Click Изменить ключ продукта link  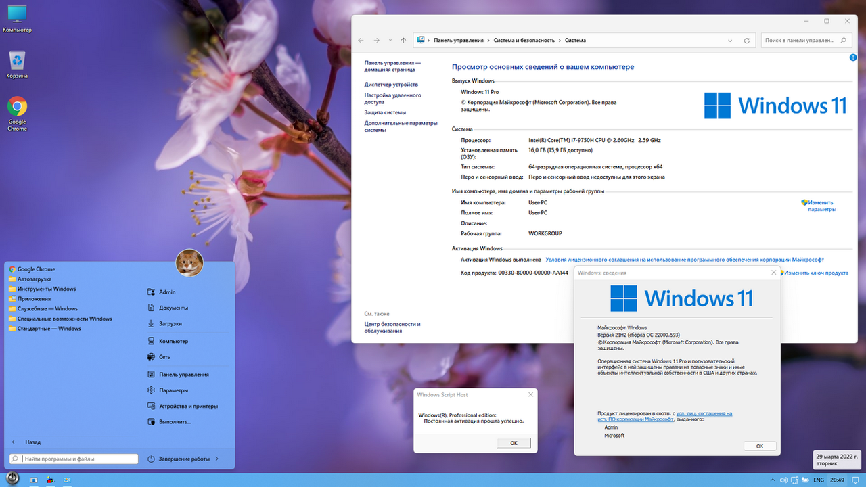coord(815,273)
